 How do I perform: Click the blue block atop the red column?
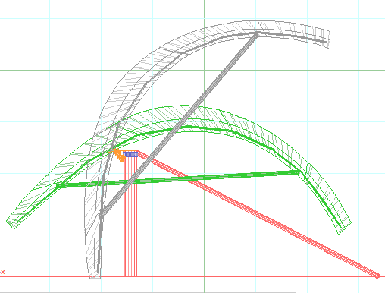[x=130, y=154]
